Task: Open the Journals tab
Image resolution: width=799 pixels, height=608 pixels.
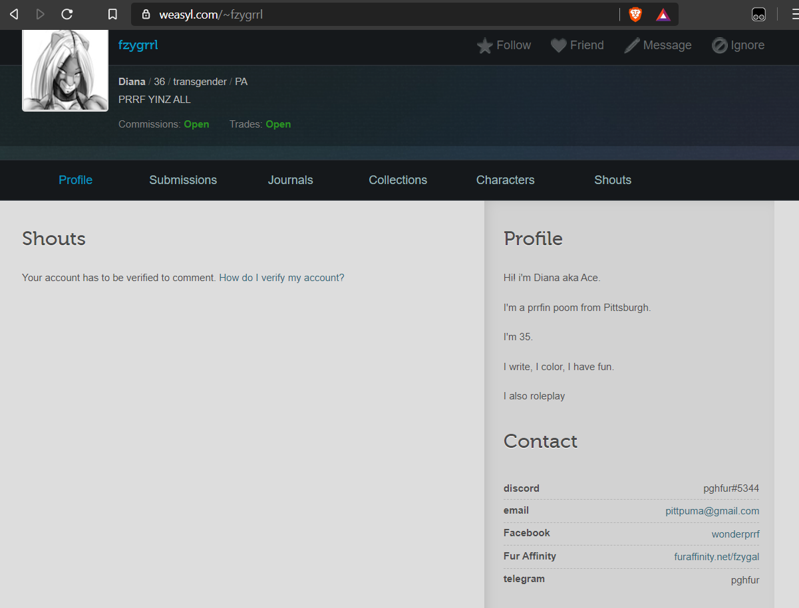Action: click(291, 180)
